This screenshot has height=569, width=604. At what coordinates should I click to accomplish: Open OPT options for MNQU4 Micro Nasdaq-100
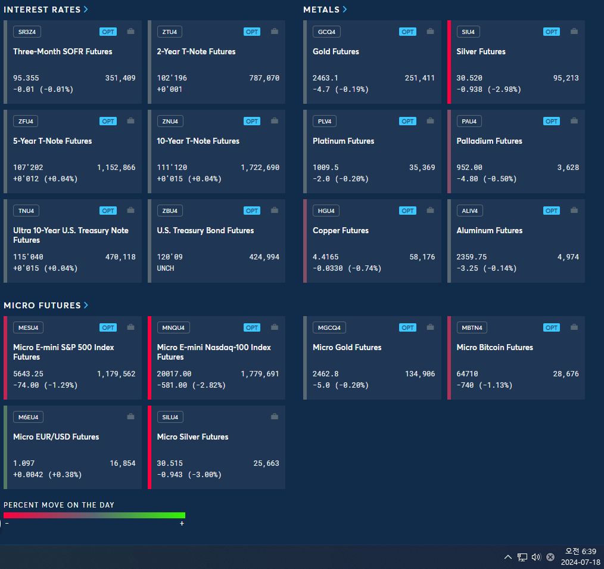252,327
